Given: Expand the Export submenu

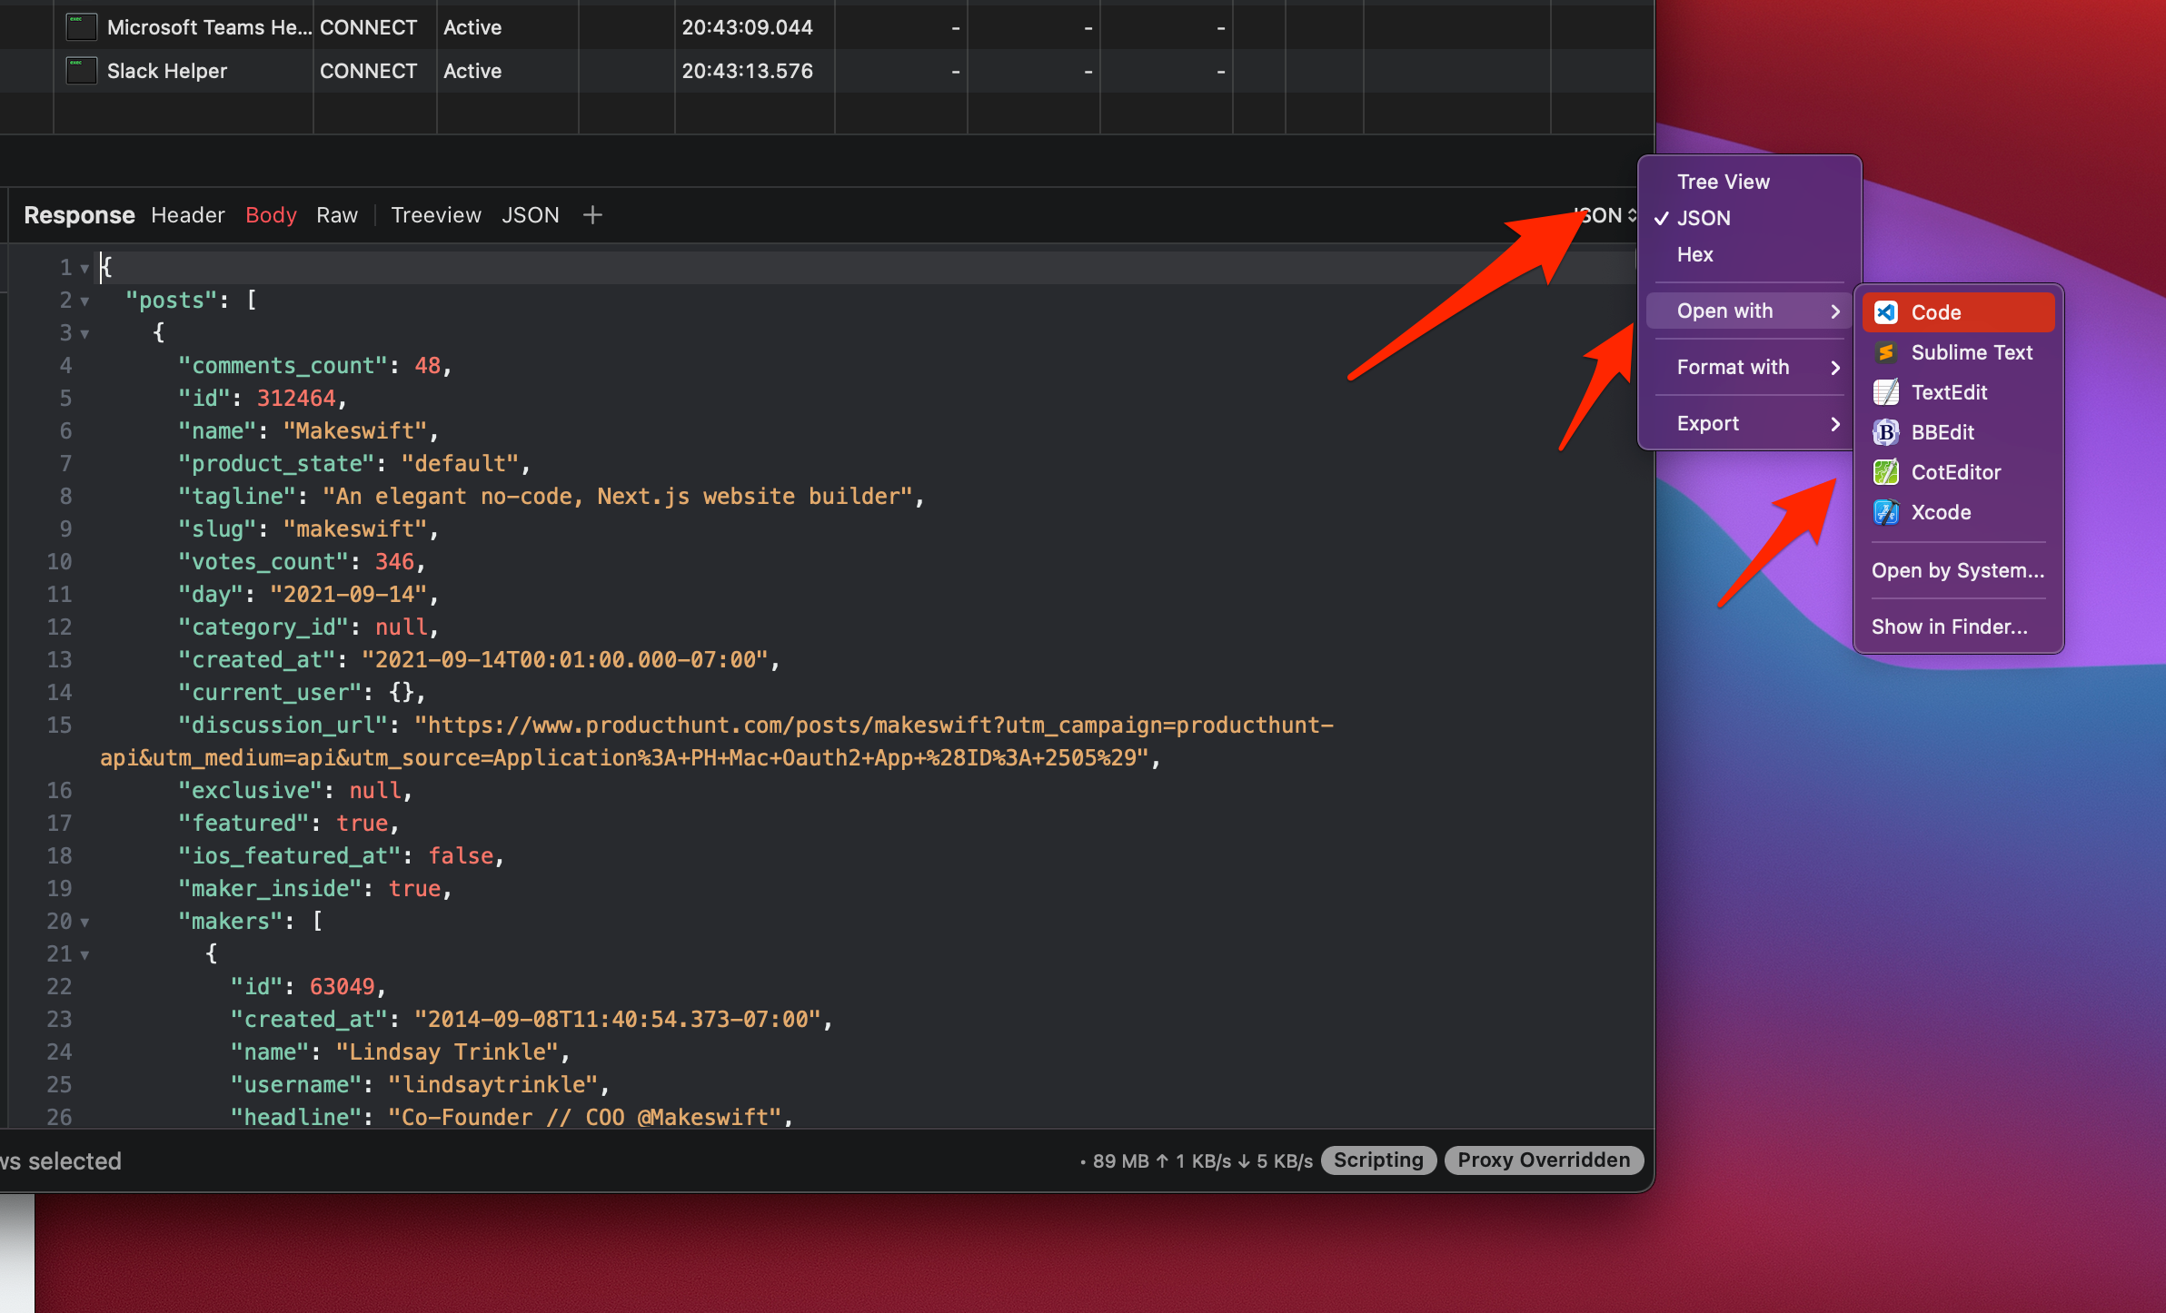Looking at the screenshot, I should pyautogui.click(x=1749, y=423).
